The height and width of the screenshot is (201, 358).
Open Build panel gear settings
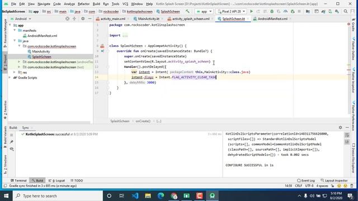coord(341,127)
